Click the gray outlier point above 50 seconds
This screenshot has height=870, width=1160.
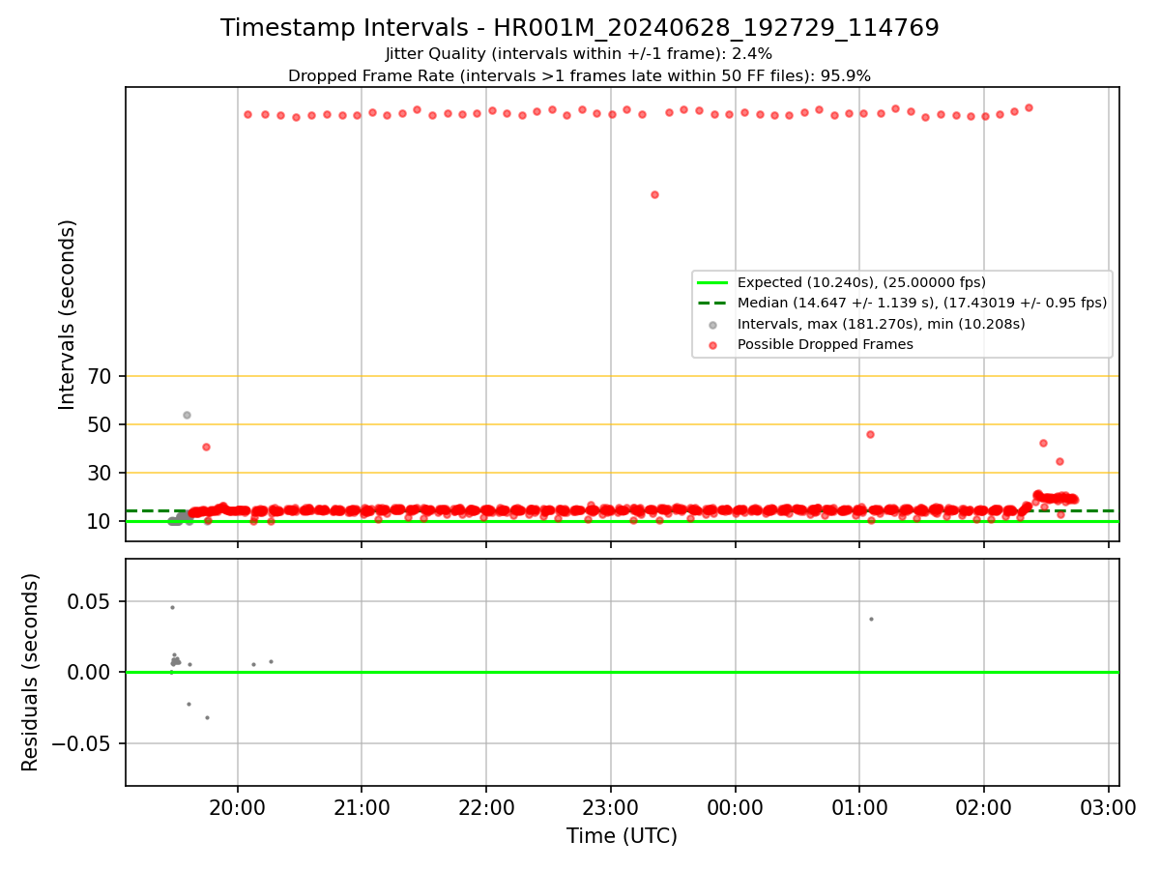(187, 415)
